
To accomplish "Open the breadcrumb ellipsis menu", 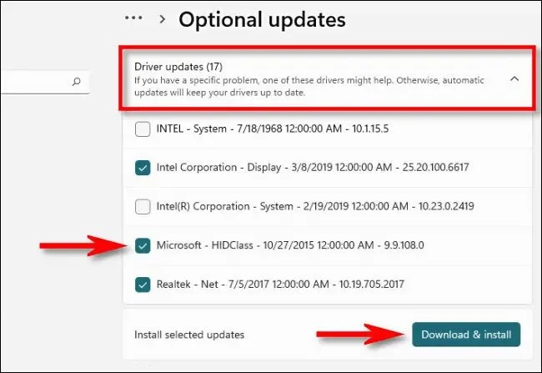I will click(x=133, y=18).
